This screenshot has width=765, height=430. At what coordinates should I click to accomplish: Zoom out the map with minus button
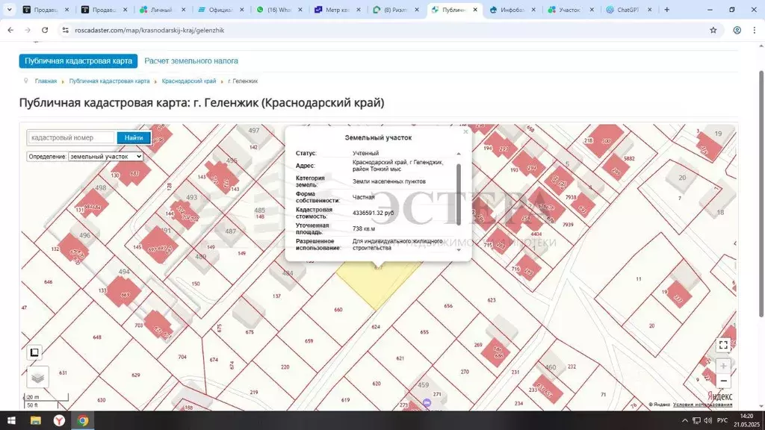723,381
